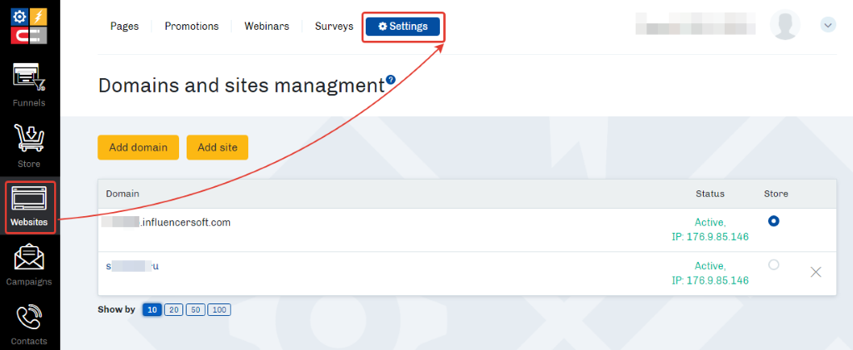Expand the account dropdown arrow
Screen dimensions: 853x350
click(x=828, y=25)
